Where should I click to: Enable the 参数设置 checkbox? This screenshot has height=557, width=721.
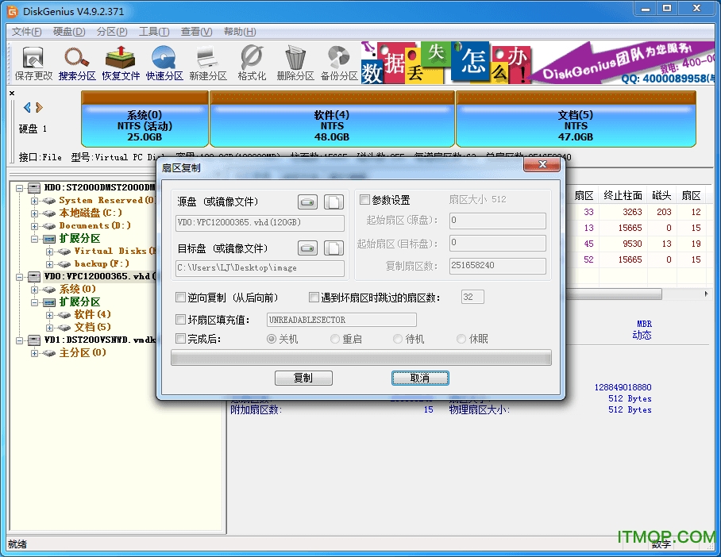[x=364, y=200]
